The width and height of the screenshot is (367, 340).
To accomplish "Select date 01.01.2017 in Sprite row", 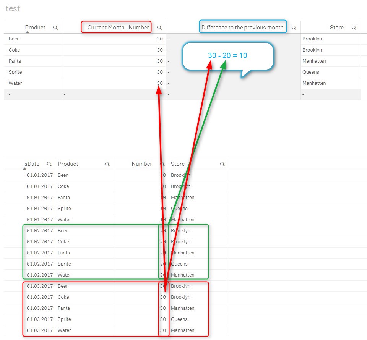I will [x=40, y=208].
